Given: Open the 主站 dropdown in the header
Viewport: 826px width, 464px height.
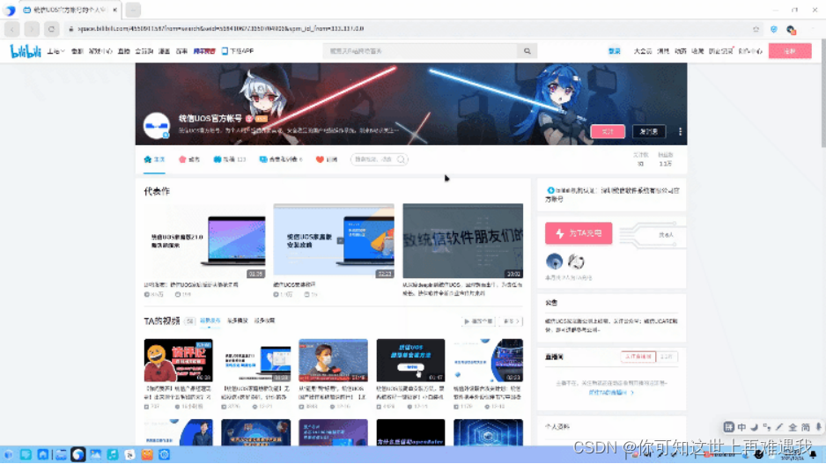Looking at the screenshot, I should 55,51.
